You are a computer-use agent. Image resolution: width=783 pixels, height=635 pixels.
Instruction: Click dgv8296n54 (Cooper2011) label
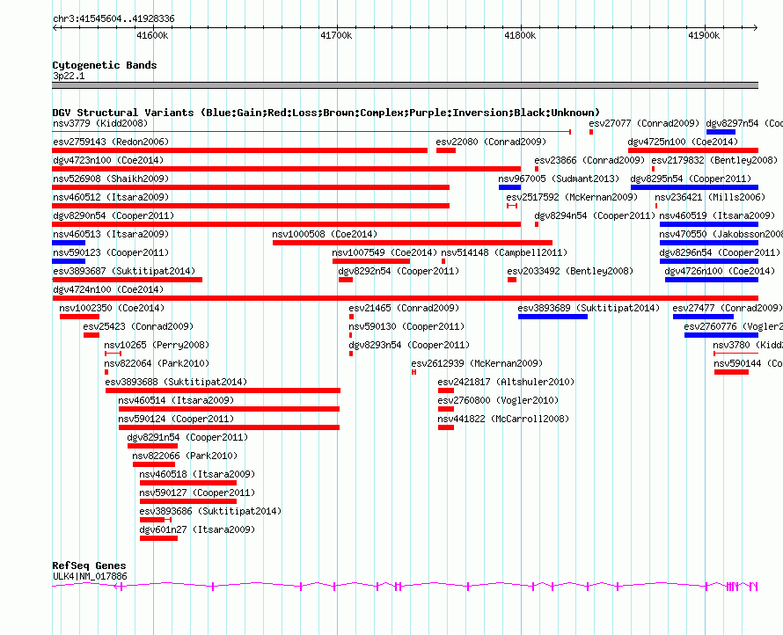coord(720,252)
